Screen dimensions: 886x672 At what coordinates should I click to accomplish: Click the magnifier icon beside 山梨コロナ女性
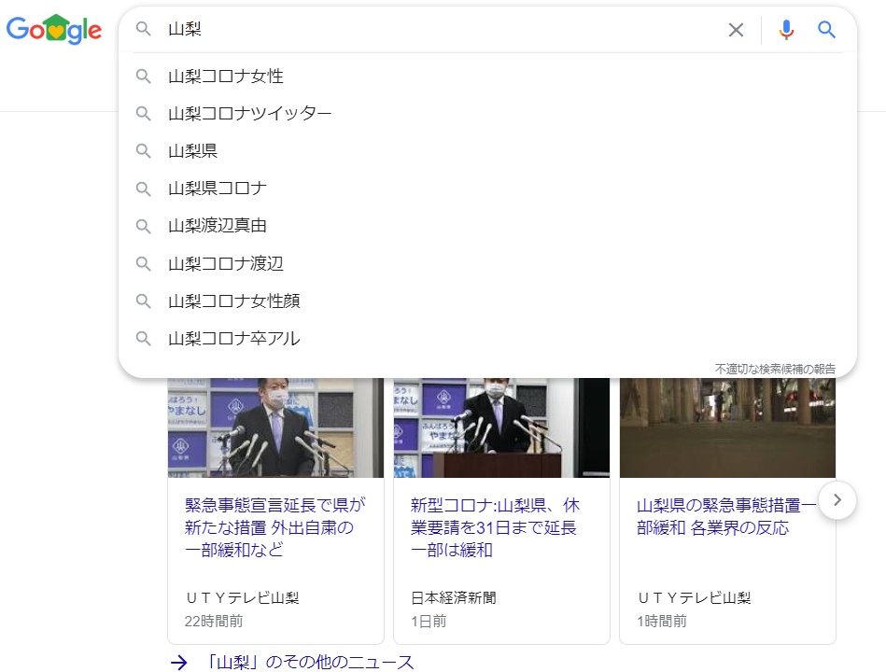(x=144, y=77)
